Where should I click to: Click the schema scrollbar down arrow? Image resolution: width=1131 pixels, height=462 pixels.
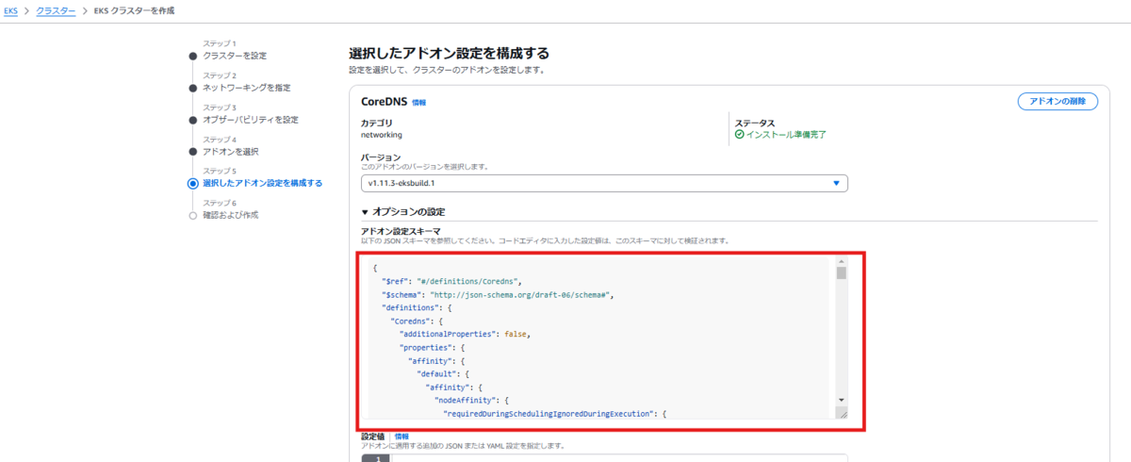[841, 400]
